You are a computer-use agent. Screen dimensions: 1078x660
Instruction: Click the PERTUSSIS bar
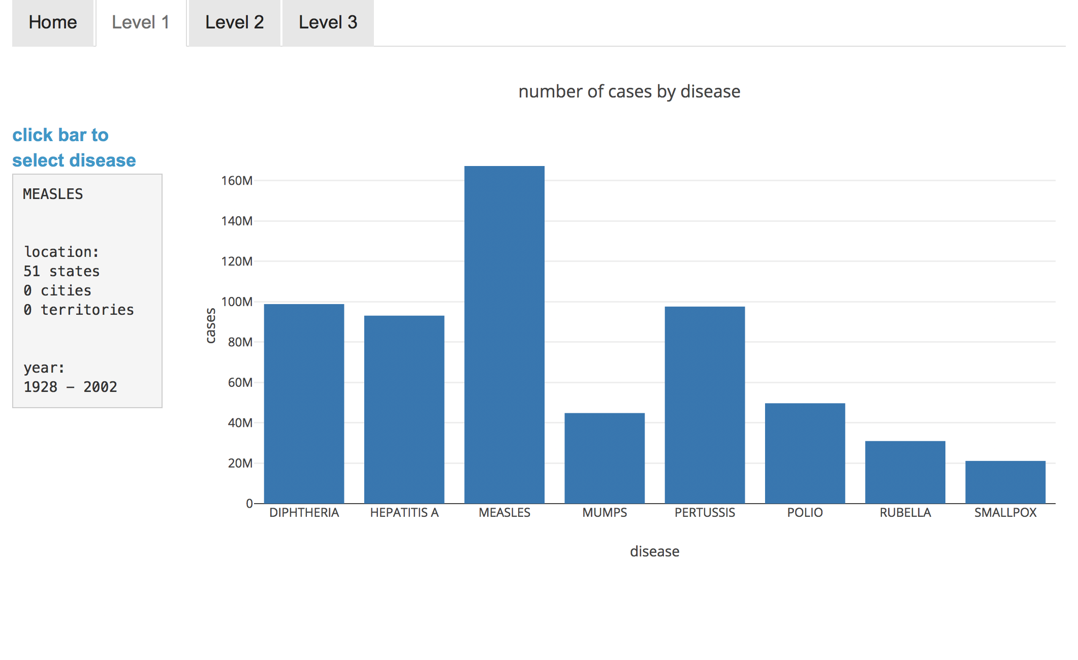705,405
